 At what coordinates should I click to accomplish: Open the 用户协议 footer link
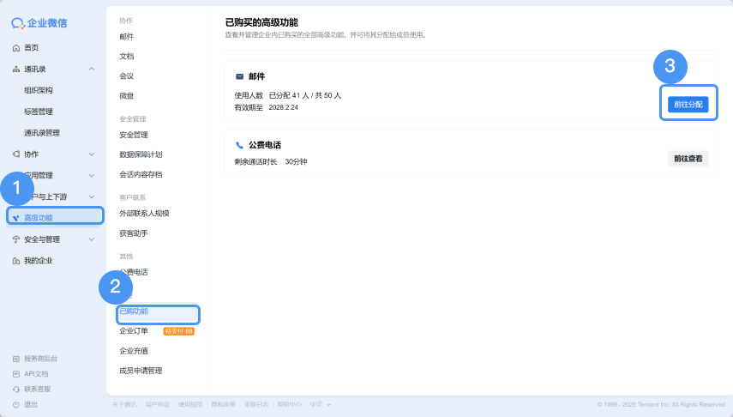[x=158, y=404]
